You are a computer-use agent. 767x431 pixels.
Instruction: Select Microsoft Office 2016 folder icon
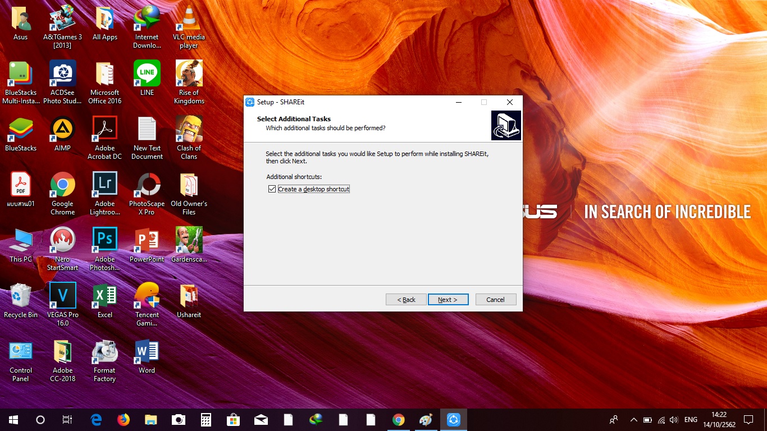coord(105,82)
